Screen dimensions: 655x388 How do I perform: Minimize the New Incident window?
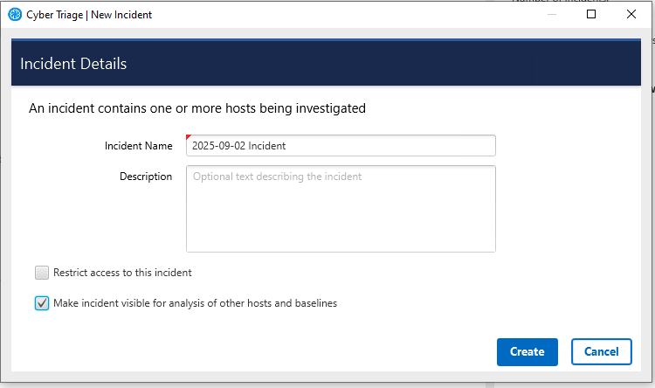(551, 14)
